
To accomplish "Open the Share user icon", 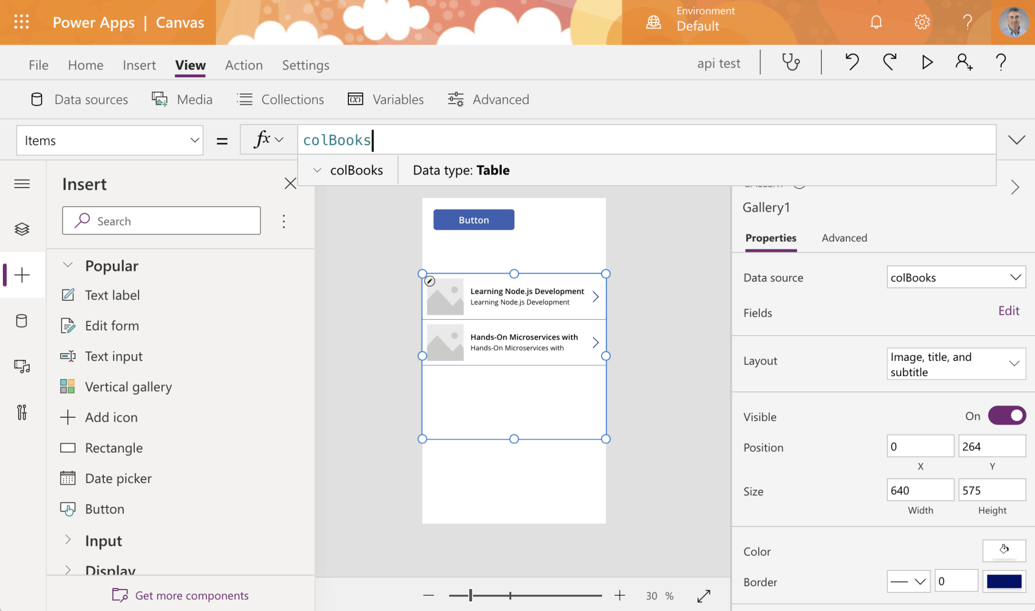I will pos(963,62).
